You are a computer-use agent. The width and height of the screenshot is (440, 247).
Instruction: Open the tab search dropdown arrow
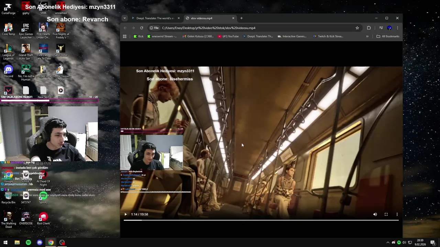(x=124, y=18)
